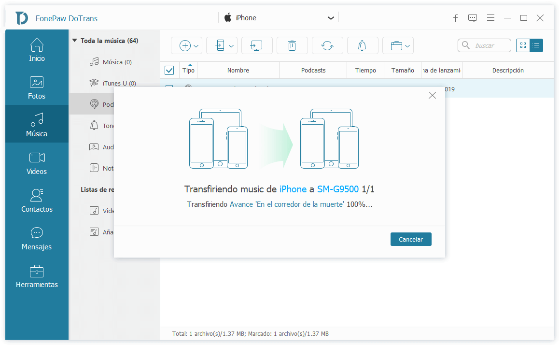Open the feedback chat icon

pos(473,18)
